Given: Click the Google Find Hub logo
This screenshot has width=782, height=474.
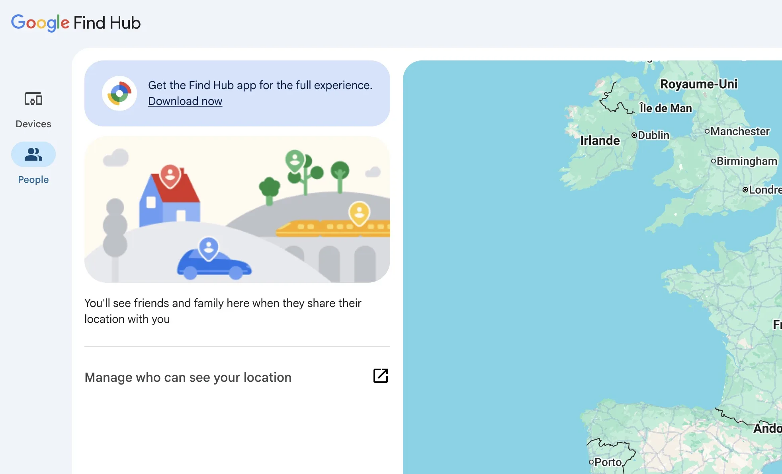Looking at the screenshot, I should (76, 23).
